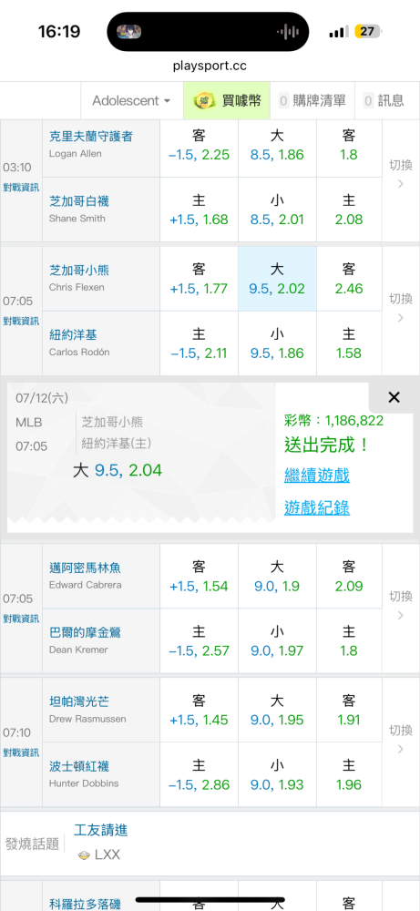Image resolution: width=420 pixels, height=911 pixels.
Task: Select pitcher name Edward Cabrera
Action: tap(86, 585)
